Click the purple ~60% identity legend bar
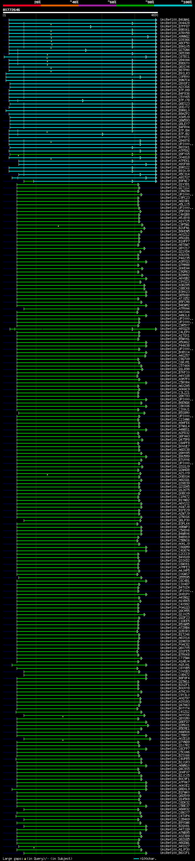 click(x=97, y=5)
